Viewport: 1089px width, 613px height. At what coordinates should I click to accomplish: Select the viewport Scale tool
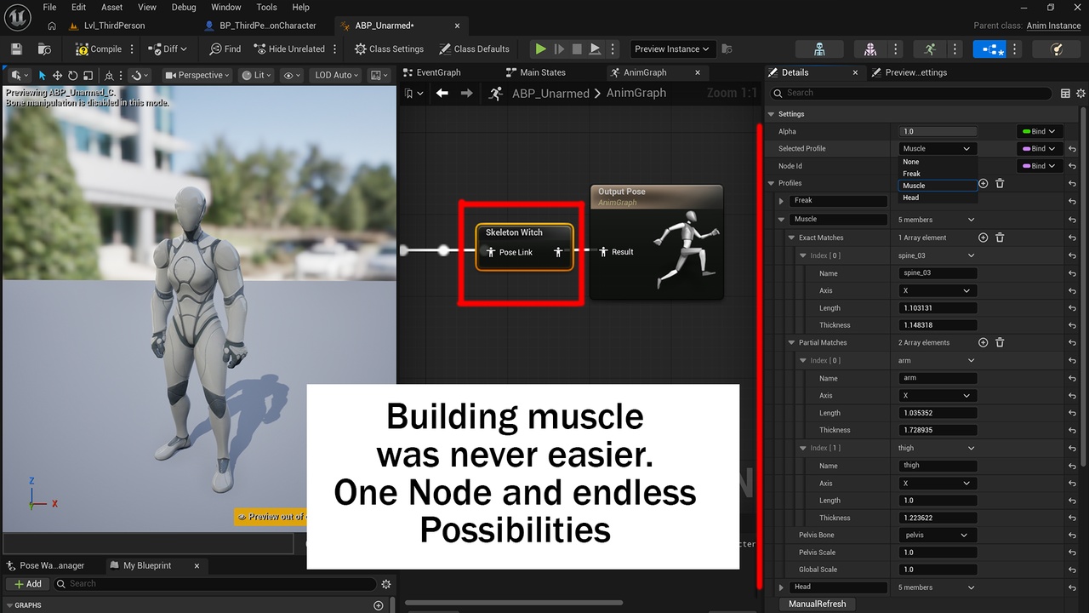pos(87,76)
